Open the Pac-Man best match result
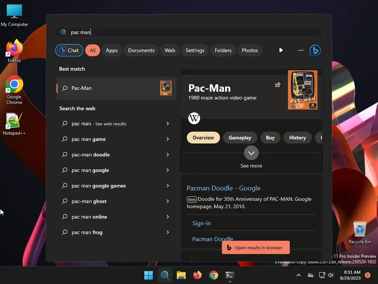 [x=116, y=88]
